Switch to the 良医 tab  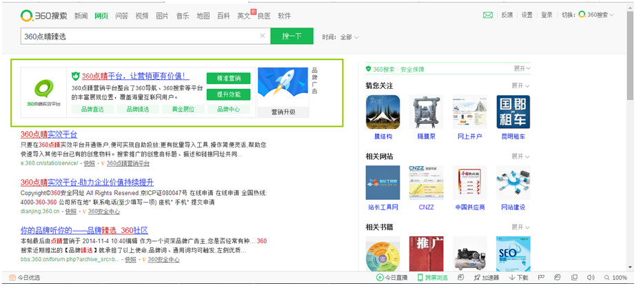(x=264, y=16)
